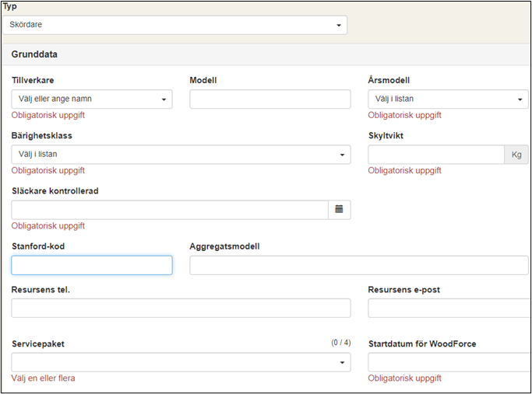
Task: Click the Släckare kontrollerad label
Action: [55, 191]
